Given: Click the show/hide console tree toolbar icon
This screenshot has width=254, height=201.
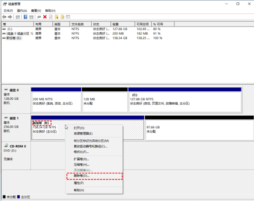Looking at the screenshot, I should point(17,17).
